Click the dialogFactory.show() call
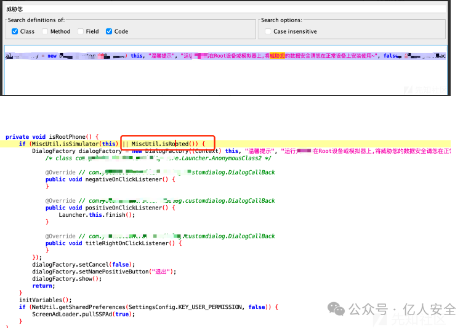471x328 pixels. (66, 278)
